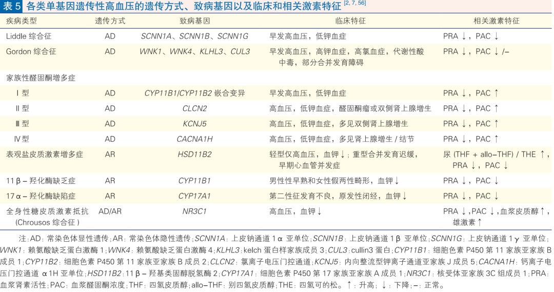
Task: Click the gene cell 'SCNN1A、SCNN1B、SCNN1G'
Action: coord(195,36)
